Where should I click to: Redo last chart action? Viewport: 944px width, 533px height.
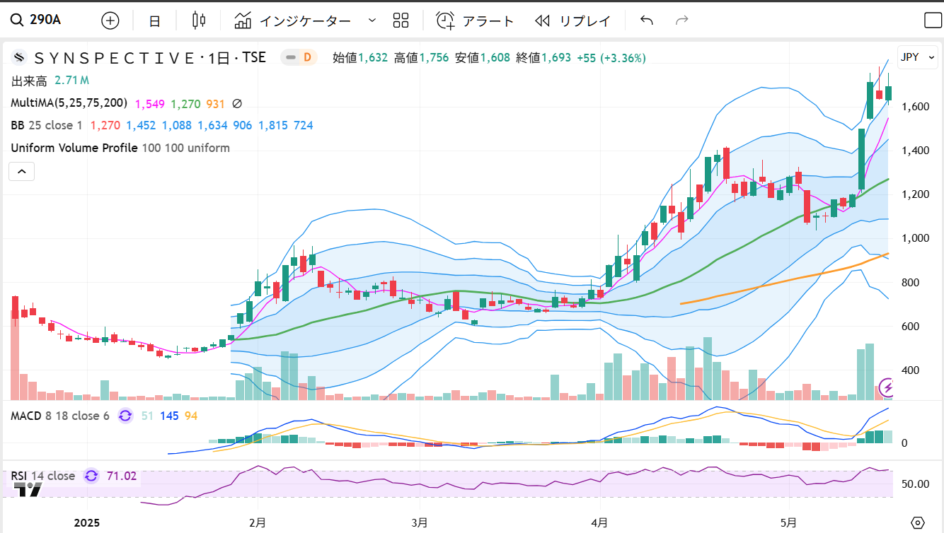coord(682,20)
